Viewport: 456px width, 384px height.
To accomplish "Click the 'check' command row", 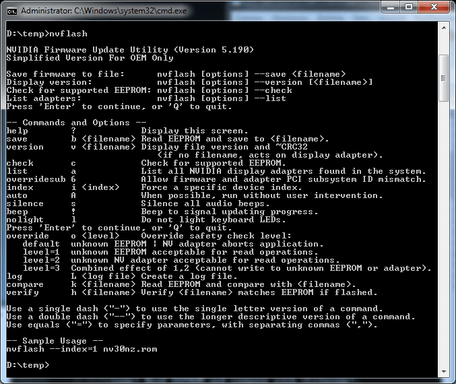I will (x=146, y=163).
